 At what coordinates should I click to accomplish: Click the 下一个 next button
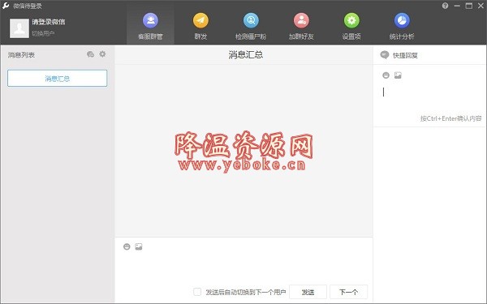[x=348, y=292]
